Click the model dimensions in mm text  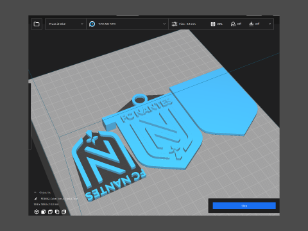tap(46, 205)
